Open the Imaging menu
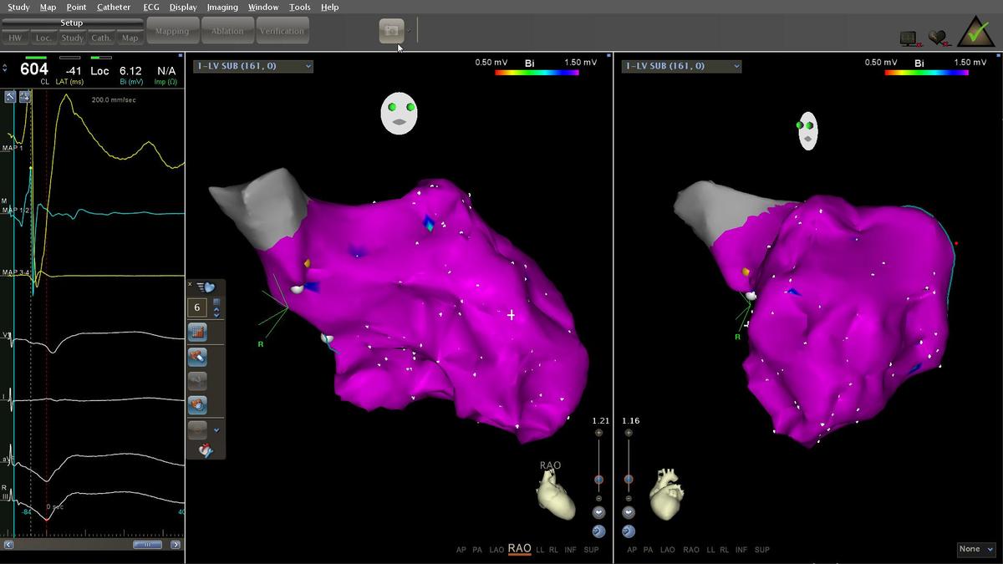The width and height of the screenshot is (1003, 564). [x=222, y=7]
